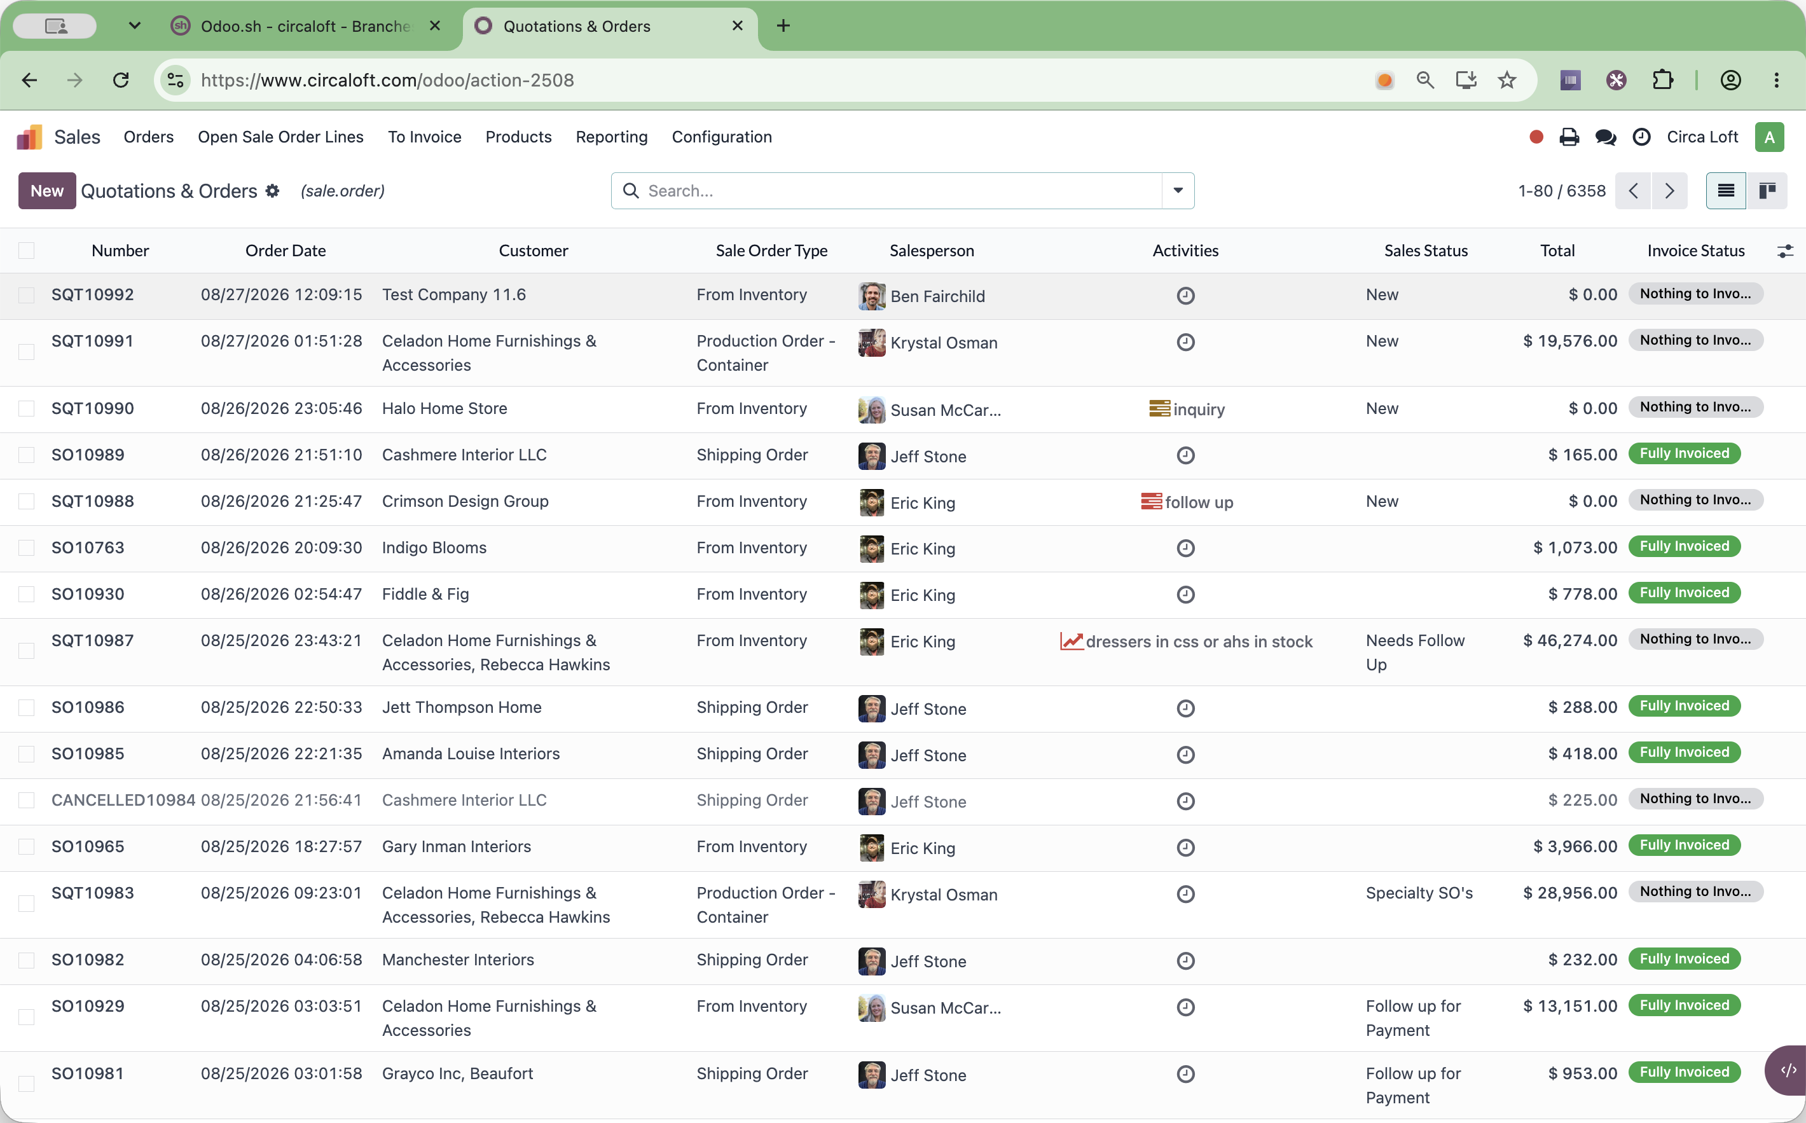1806x1123 pixels.
Task: Go to next page of records
Action: click(x=1669, y=191)
